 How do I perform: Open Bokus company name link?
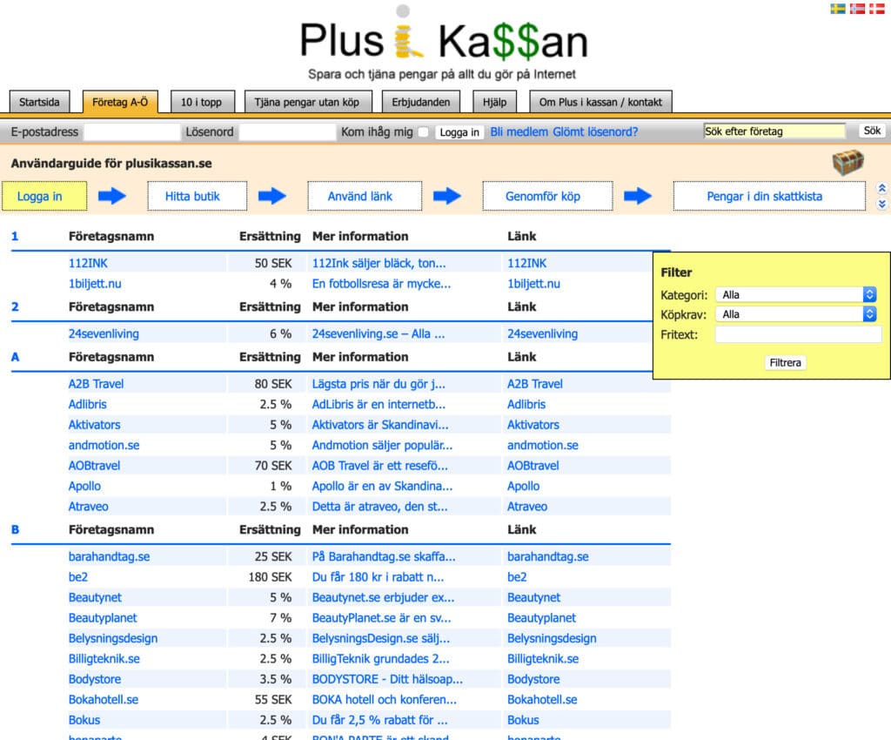click(x=84, y=720)
